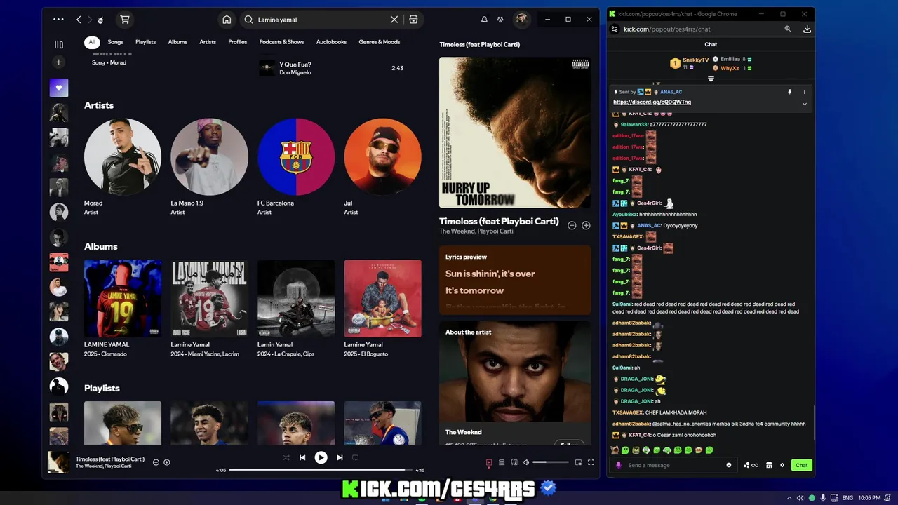898x505 pixels.
Task: Select the Genres & Moods filter chip
Action: pyautogui.click(x=380, y=42)
